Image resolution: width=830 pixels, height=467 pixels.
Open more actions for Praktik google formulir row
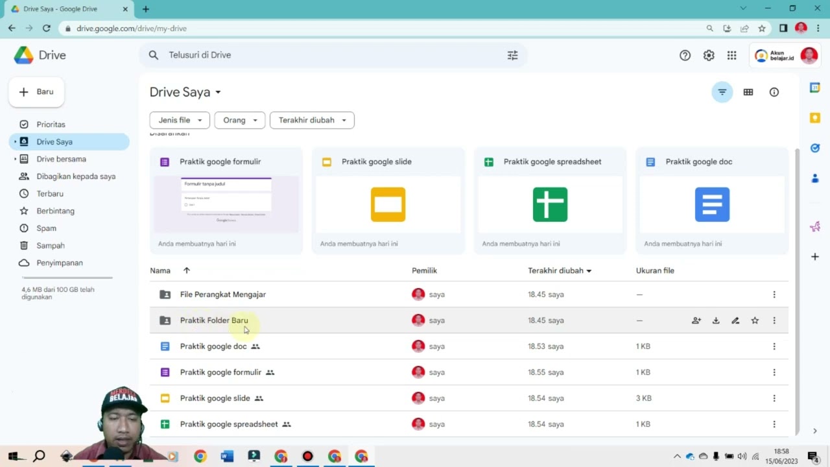click(774, 372)
